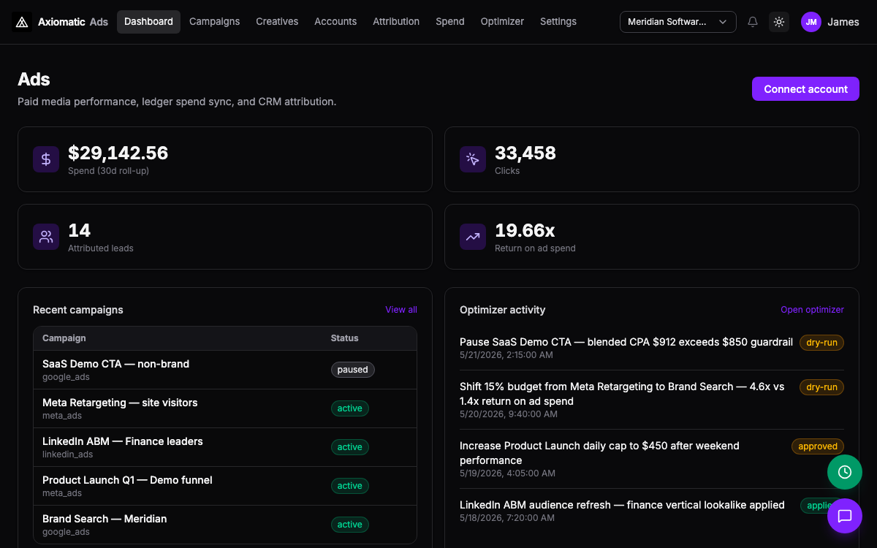
Task: Toggle the light/dark theme sun icon
Action: pyautogui.click(x=779, y=22)
